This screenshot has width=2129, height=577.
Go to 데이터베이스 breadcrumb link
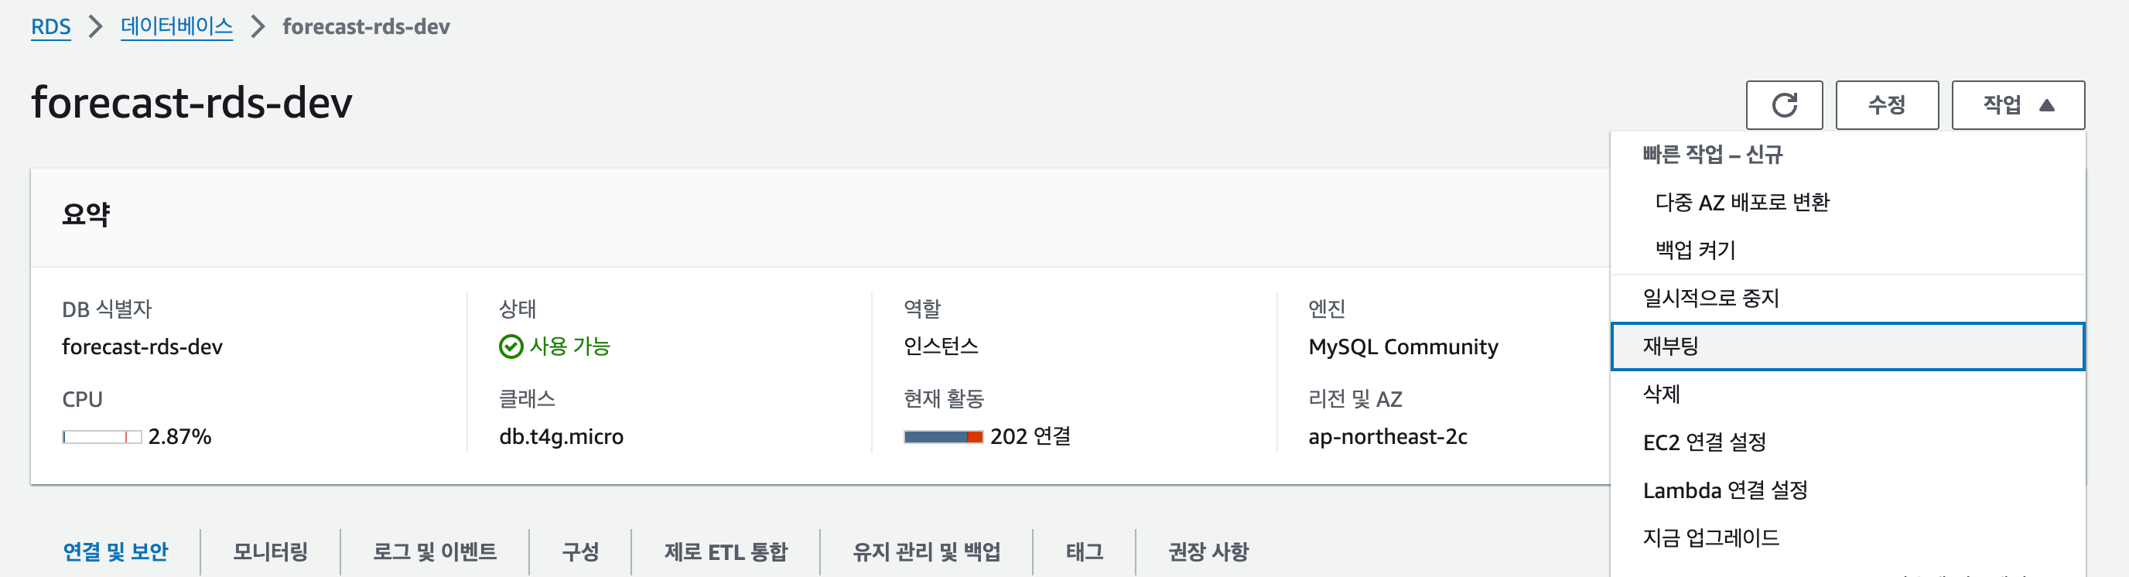(x=177, y=26)
